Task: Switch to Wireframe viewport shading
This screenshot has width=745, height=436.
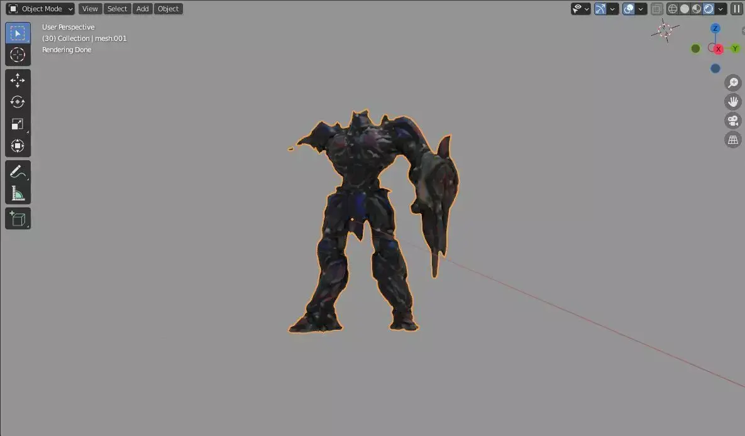Action: (x=673, y=9)
